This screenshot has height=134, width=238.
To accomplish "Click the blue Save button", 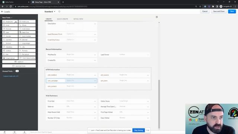I will [x=232, y=12].
